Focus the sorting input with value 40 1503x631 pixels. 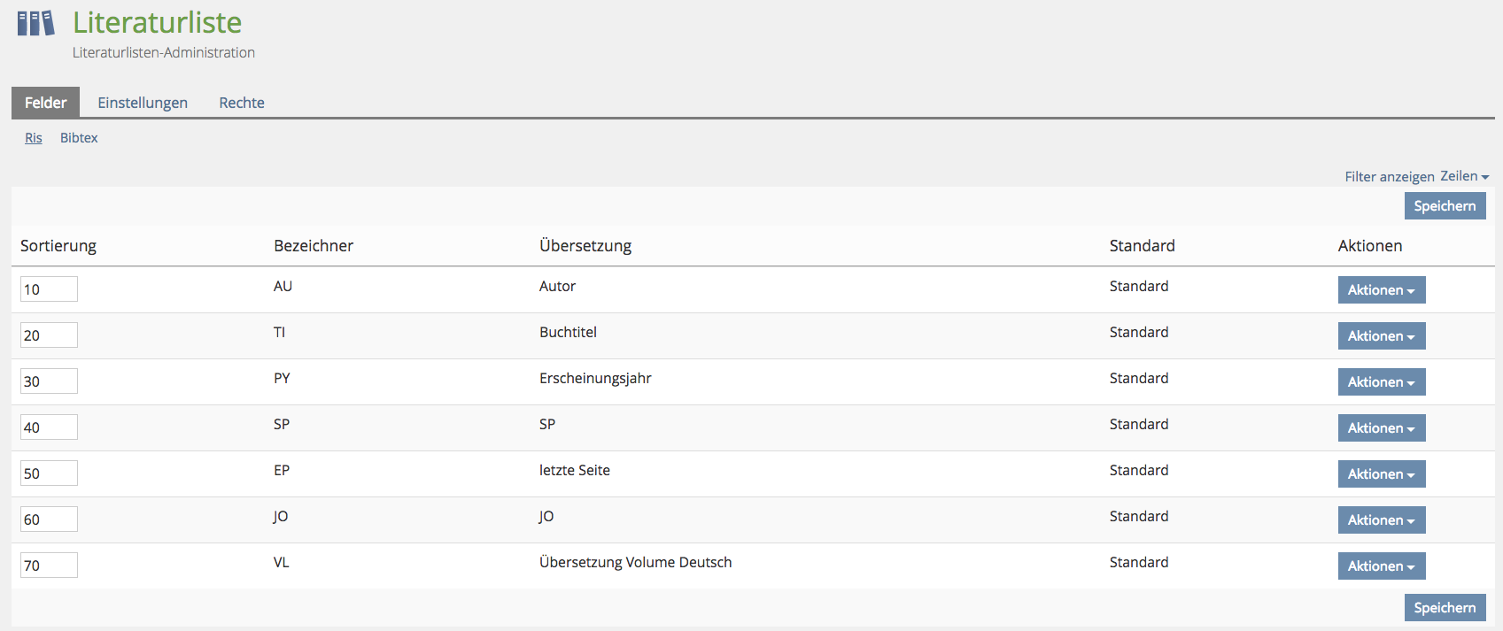pos(49,427)
